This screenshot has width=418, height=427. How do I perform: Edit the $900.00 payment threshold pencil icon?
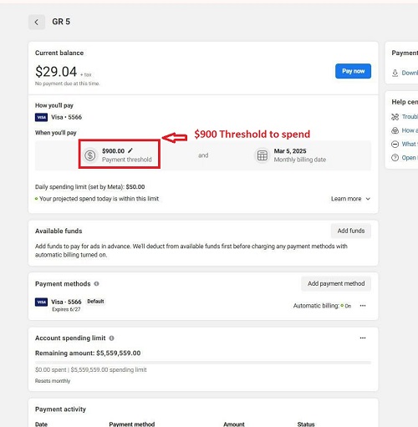tap(130, 150)
